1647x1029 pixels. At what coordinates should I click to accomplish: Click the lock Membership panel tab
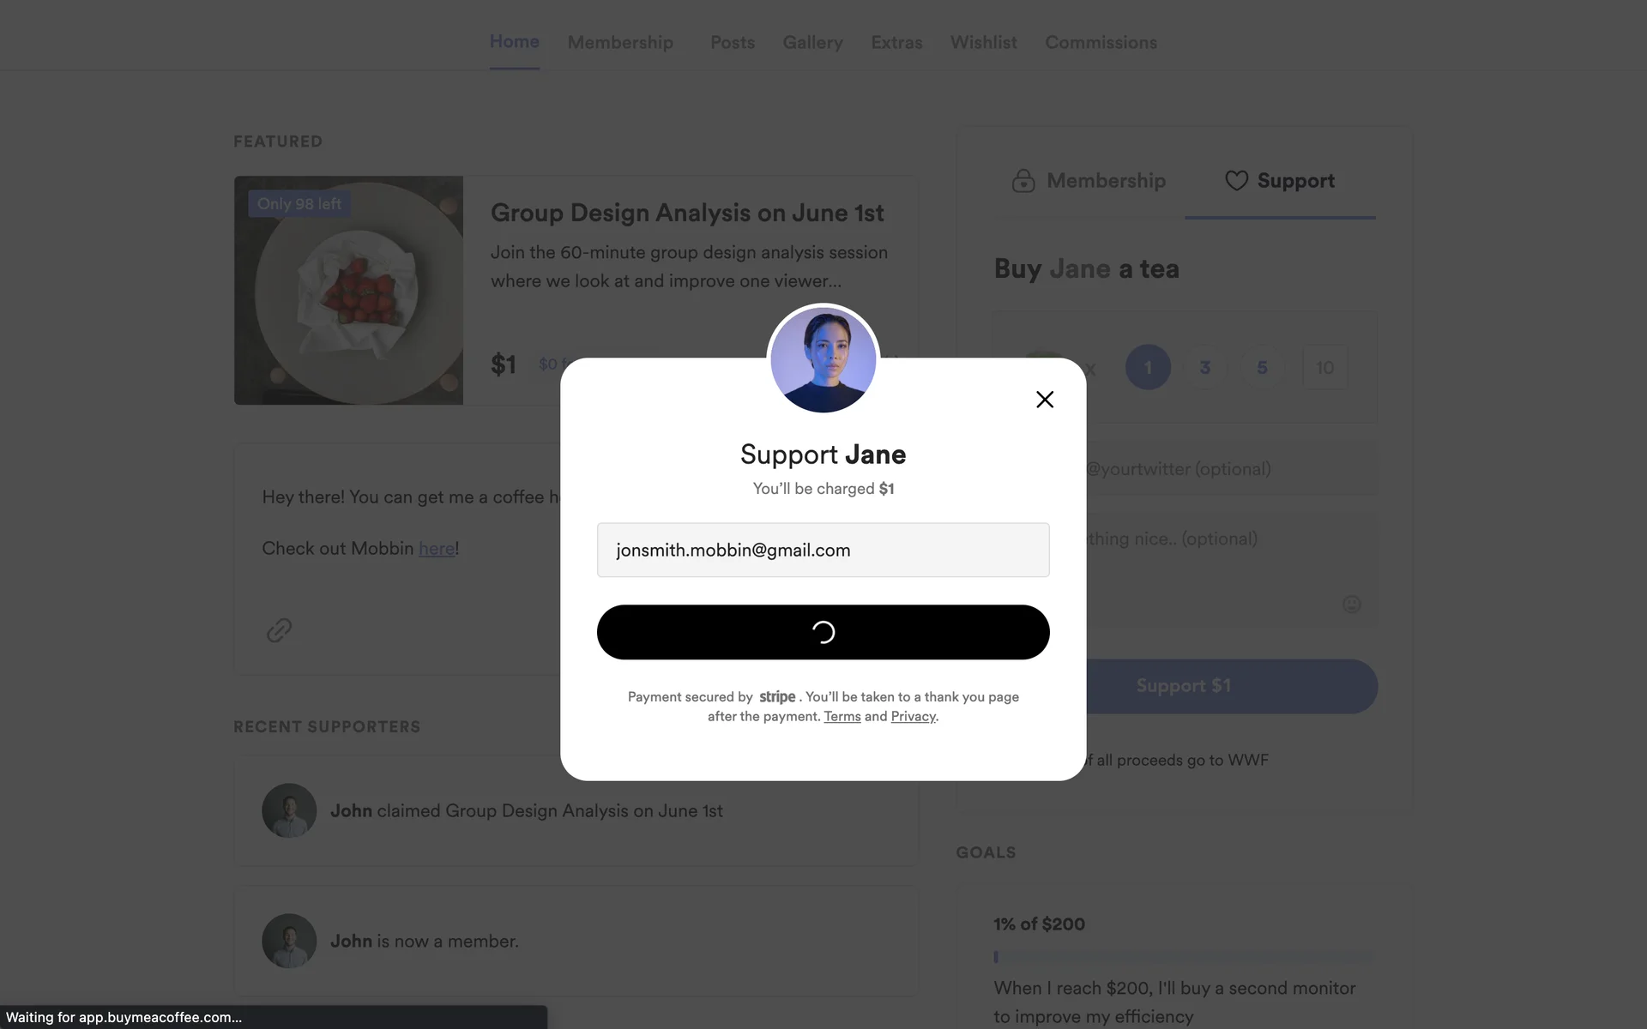(1089, 181)
